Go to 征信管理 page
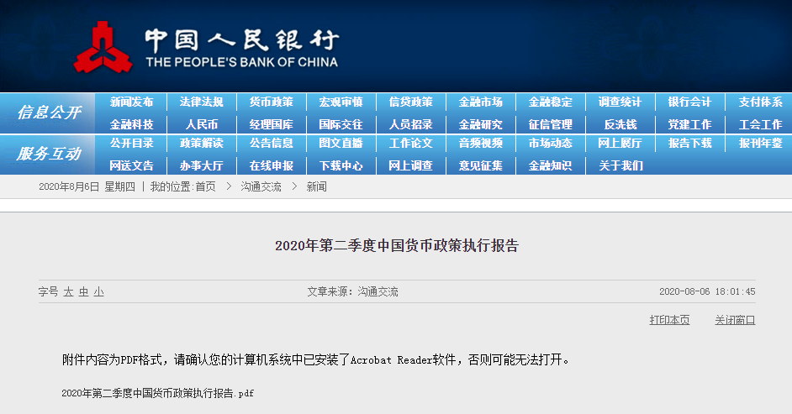Viewport: 792px width, 414px height. [x=550, y=124]
